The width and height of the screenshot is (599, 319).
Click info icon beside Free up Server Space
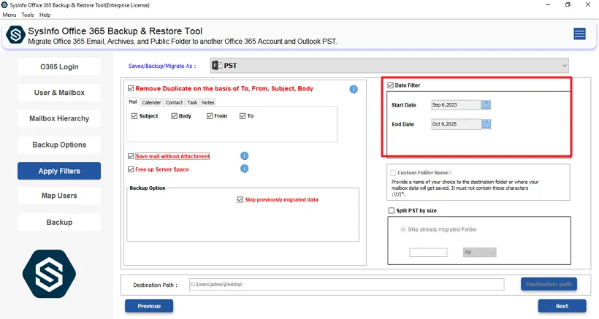click(245, 169)
